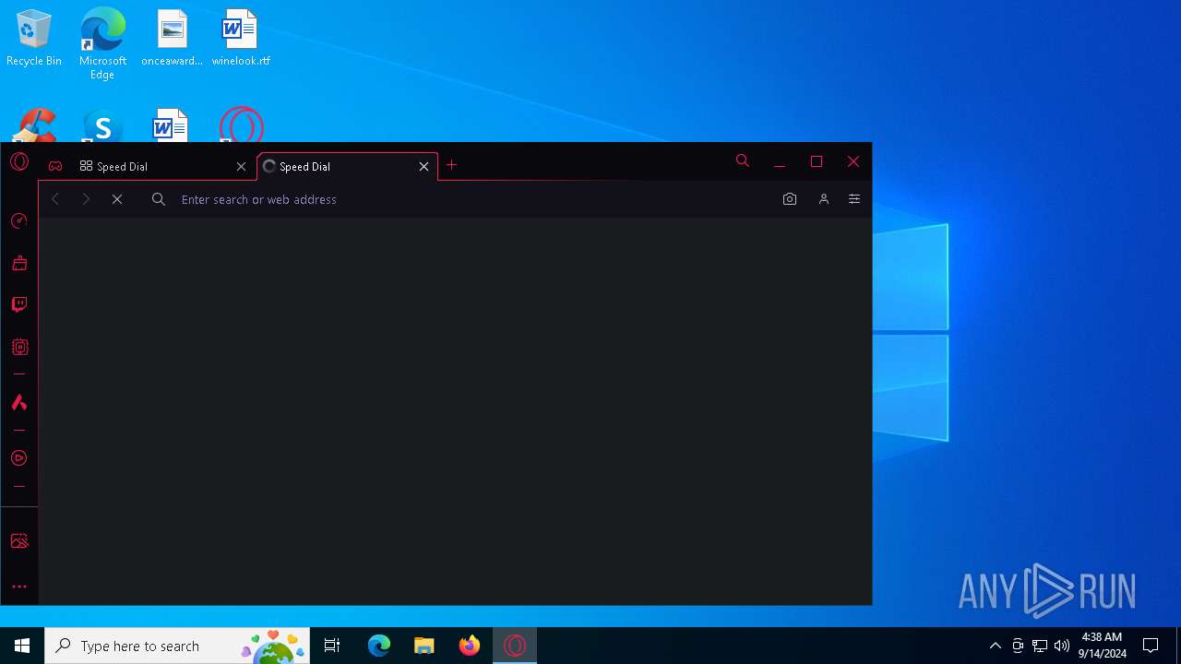Image resolution: width=1181 pixels, height=664 pixels.
Task: Click the taskbar search box
Action: (177, 646)
